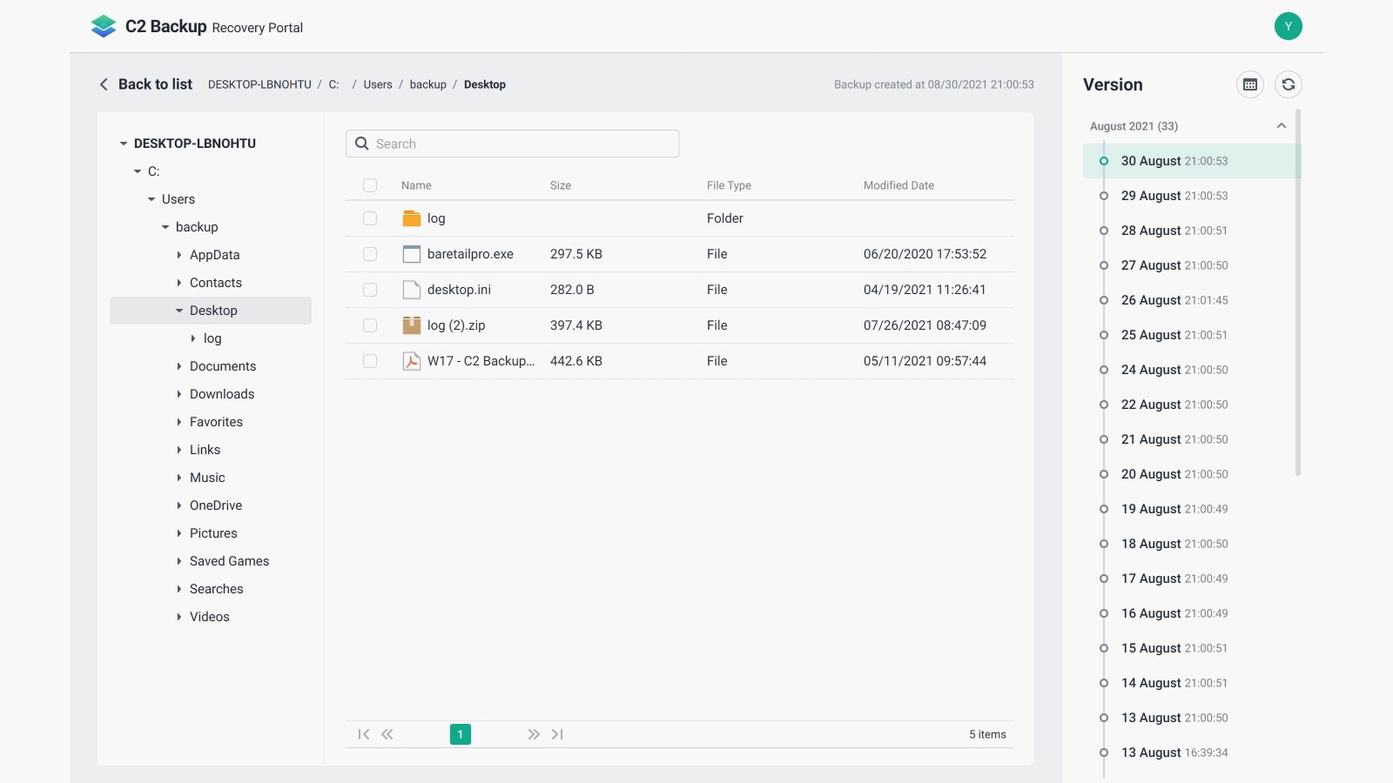Tick the checkbox for baretailpro.exe
1393x783 pixels.
(370, 254)
